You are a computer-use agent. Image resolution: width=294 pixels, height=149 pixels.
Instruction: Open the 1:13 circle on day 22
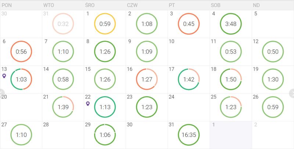[x=105, y=107]
